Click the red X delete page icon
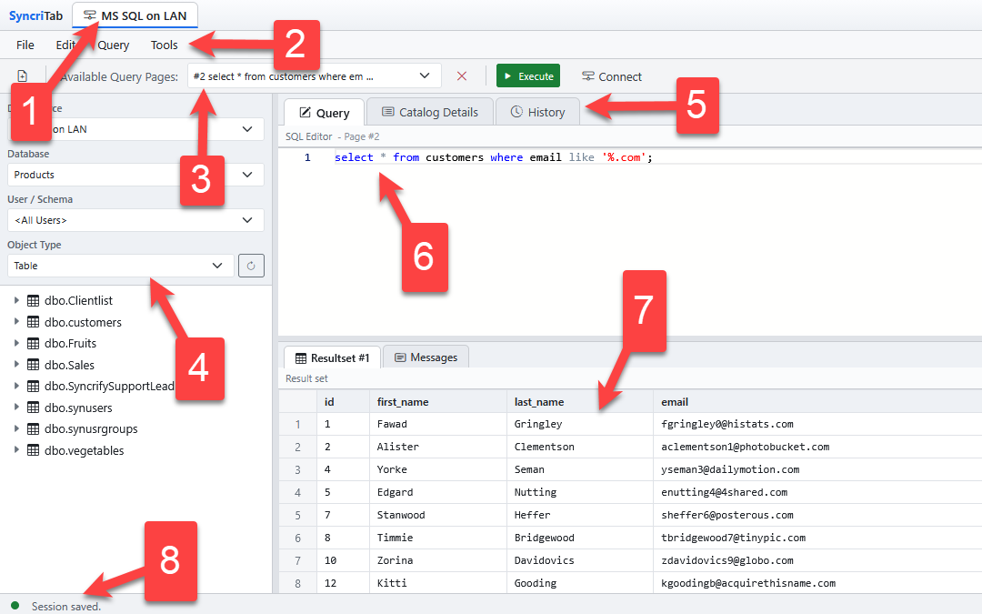 (462, 75)
